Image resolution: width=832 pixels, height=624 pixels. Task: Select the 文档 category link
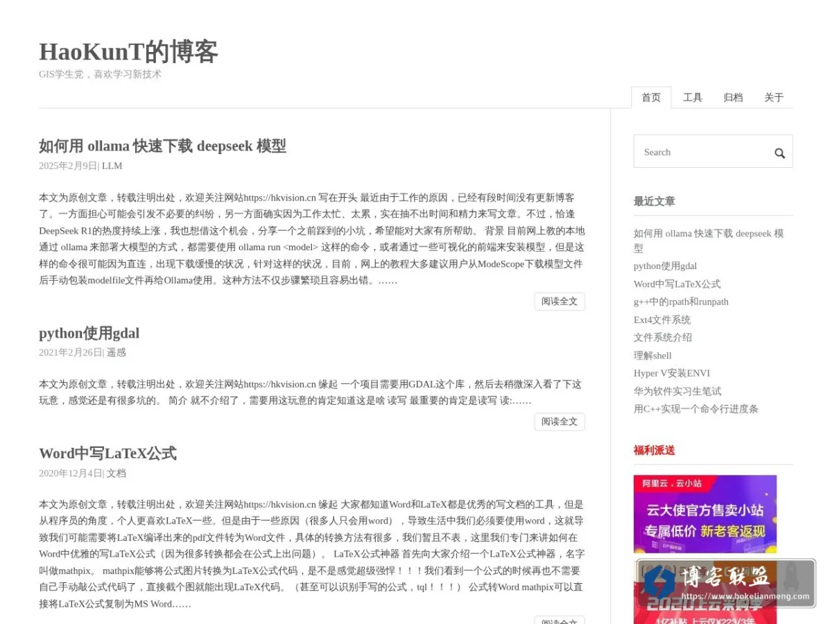click(116, 473)
